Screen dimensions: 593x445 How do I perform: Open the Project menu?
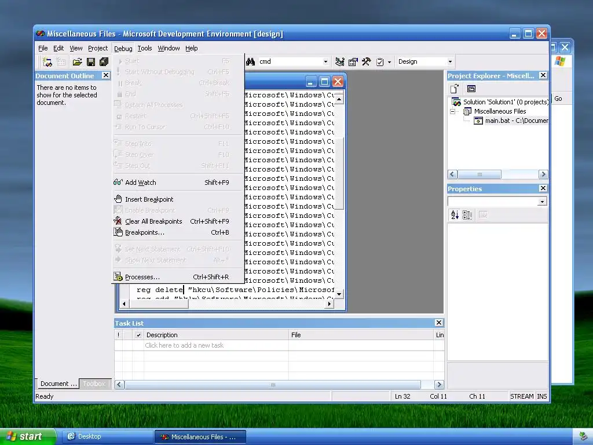[x=98, y=48]
